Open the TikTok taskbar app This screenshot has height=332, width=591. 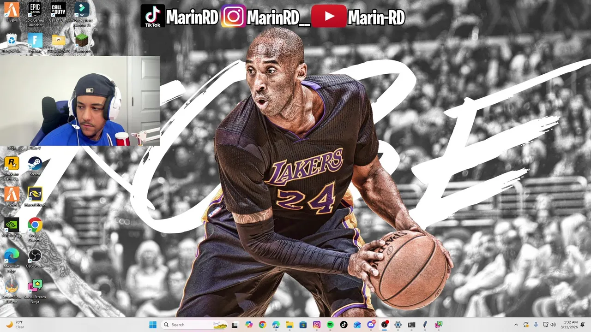[x=344, y=325]
